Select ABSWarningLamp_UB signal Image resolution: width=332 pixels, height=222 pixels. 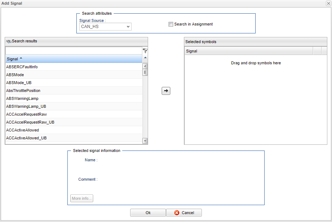[x=26, y=106]
